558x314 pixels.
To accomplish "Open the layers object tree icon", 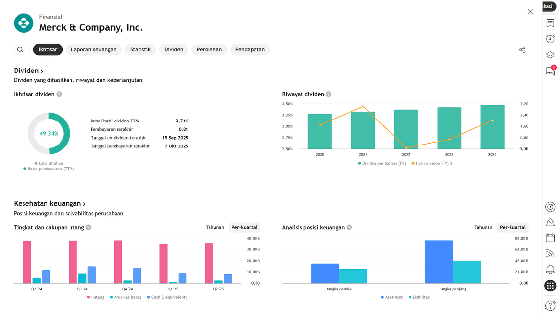I will pos(550,55).
